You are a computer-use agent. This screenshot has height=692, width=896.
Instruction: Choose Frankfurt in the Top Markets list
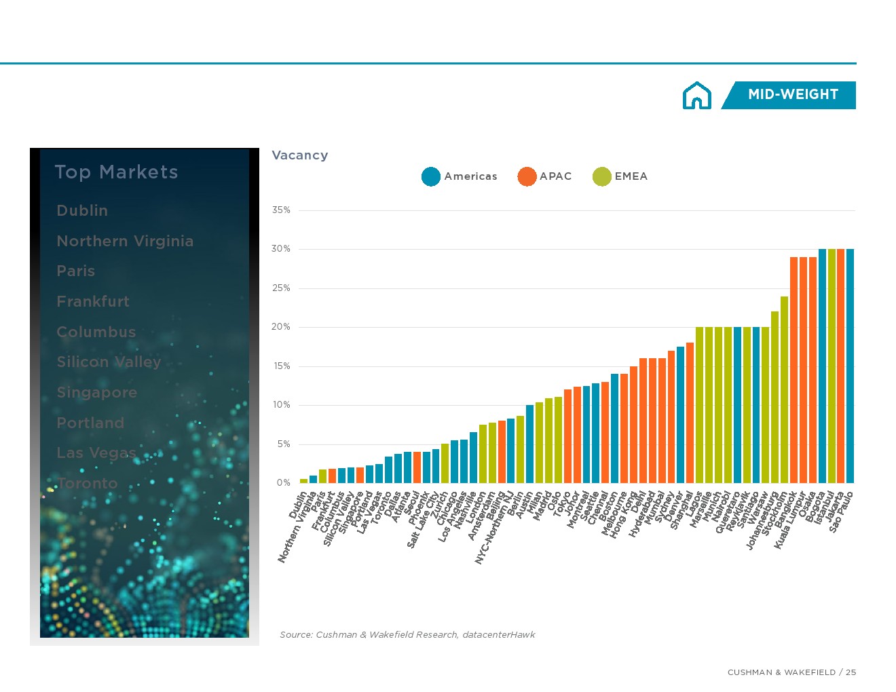coord(93,301)
